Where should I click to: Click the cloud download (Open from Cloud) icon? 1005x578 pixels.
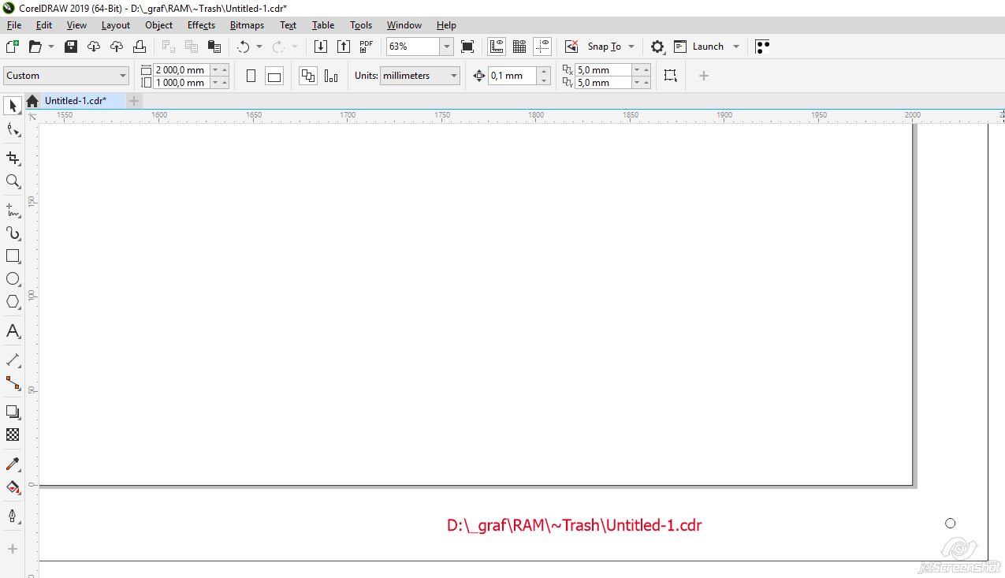(x=94, y=47)
